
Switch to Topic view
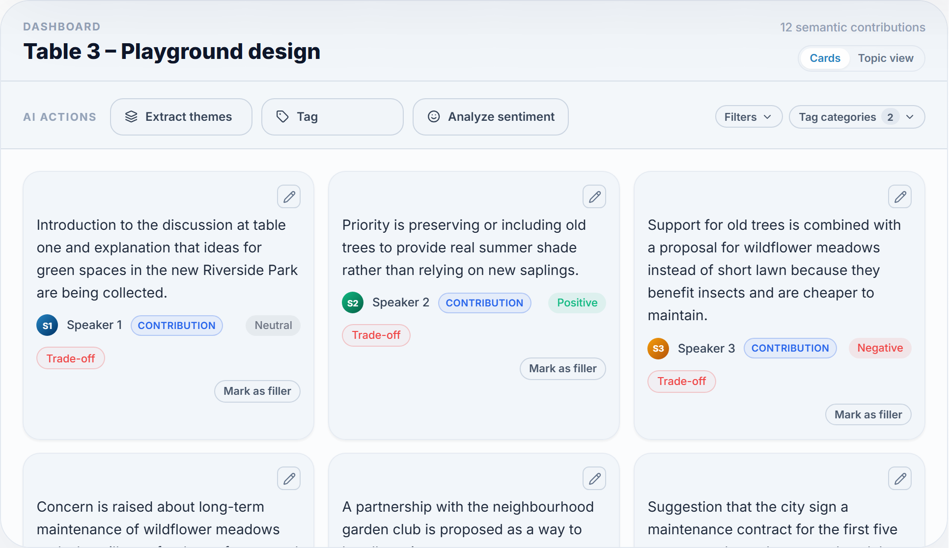pyautogui.click(x=886, y=58)
